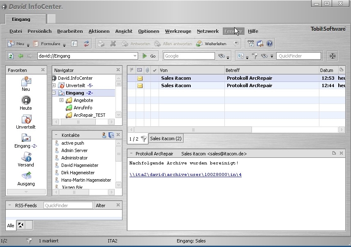Click the address book icon in Kontakte header
The image size is (351, 247).
point(111,135)
